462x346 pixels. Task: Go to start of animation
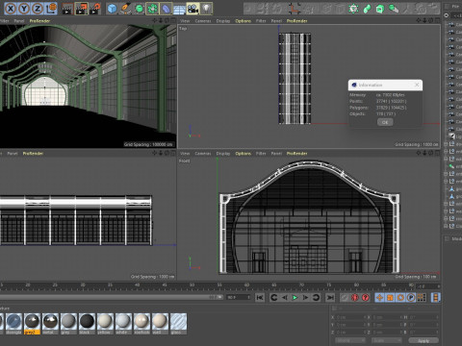click(x=260, y=298)
